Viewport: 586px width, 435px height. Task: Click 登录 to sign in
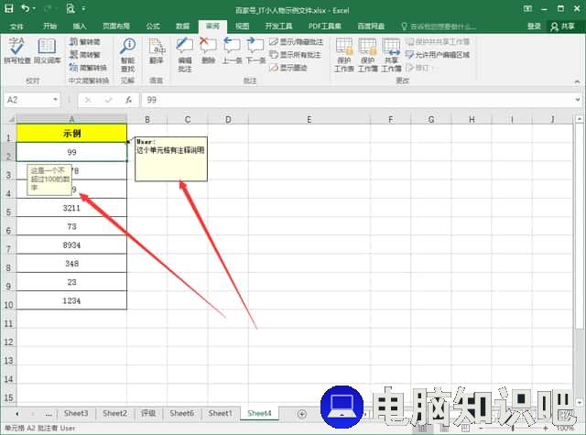534,27
